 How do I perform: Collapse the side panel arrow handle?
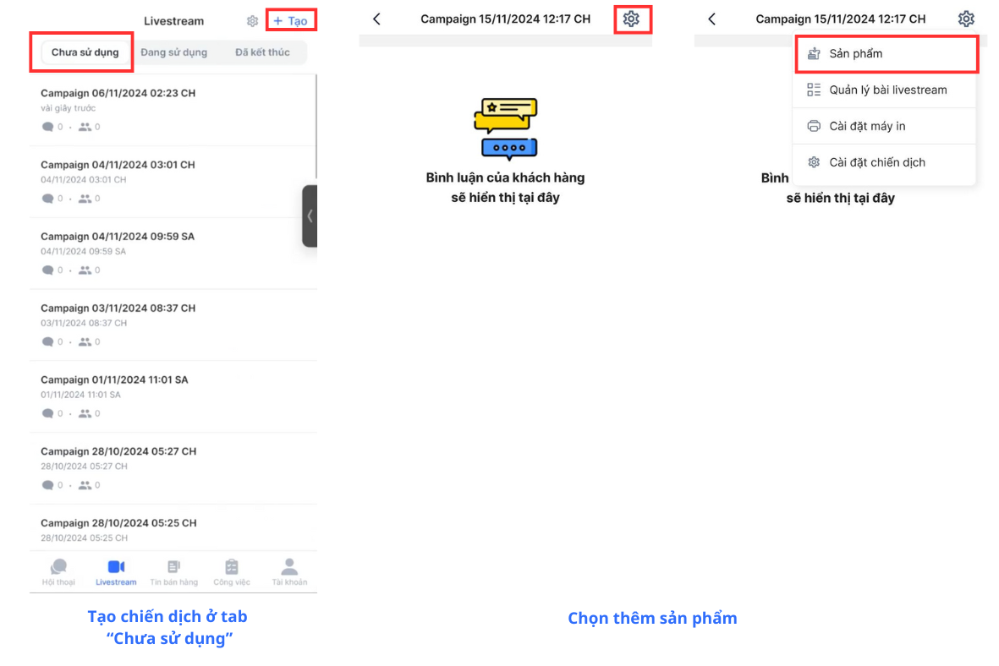point(310,216)
